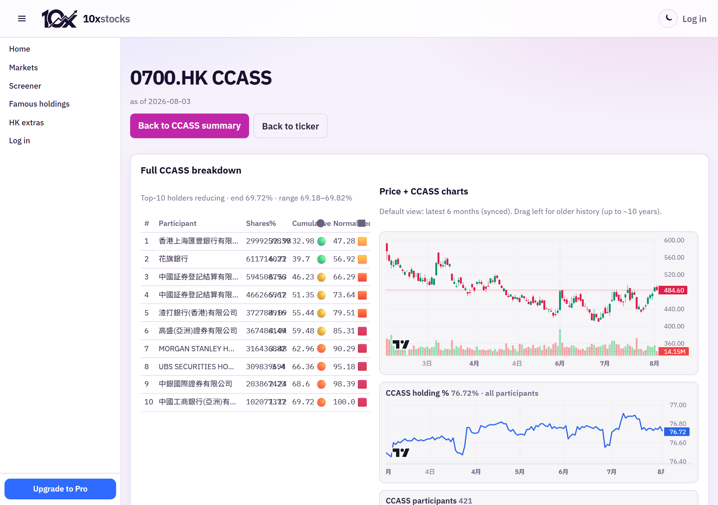The height and width of the screenshot is (505, 718).
Task: Click yellow dot beside 55.44
Action: point(321,313)
